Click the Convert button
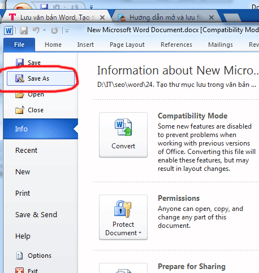This screenshot has height=273, width=259. (x=123, y=135)
